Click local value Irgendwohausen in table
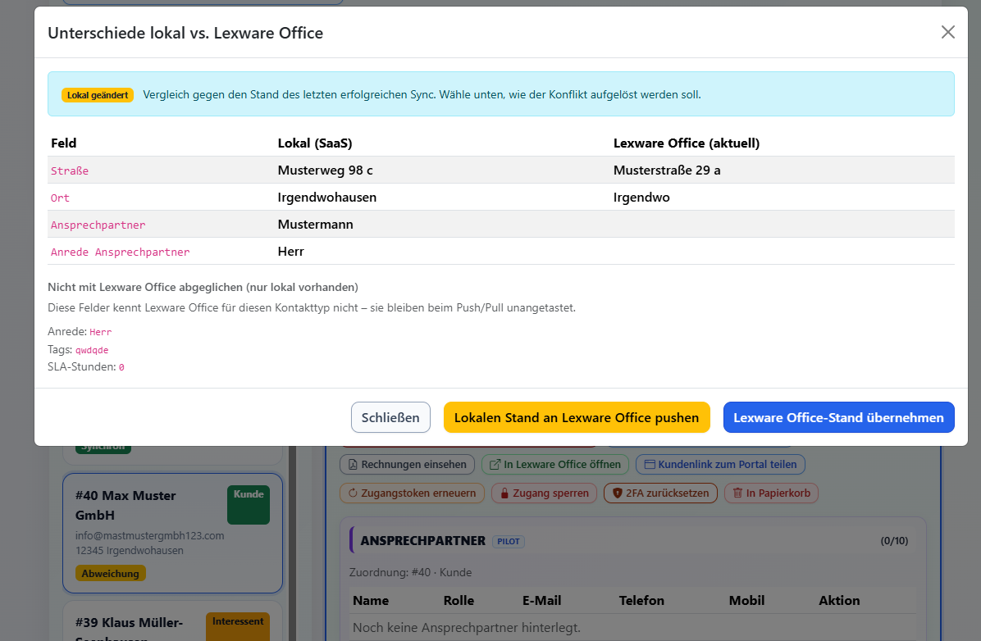981x641 pixels. 327,198
